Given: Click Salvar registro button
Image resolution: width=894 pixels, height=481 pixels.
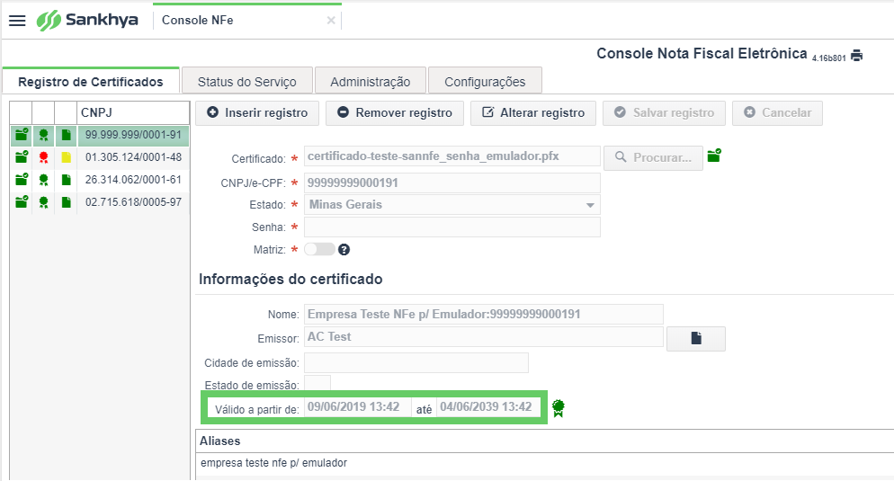Looking at the screenshot, I should (665, 113).
